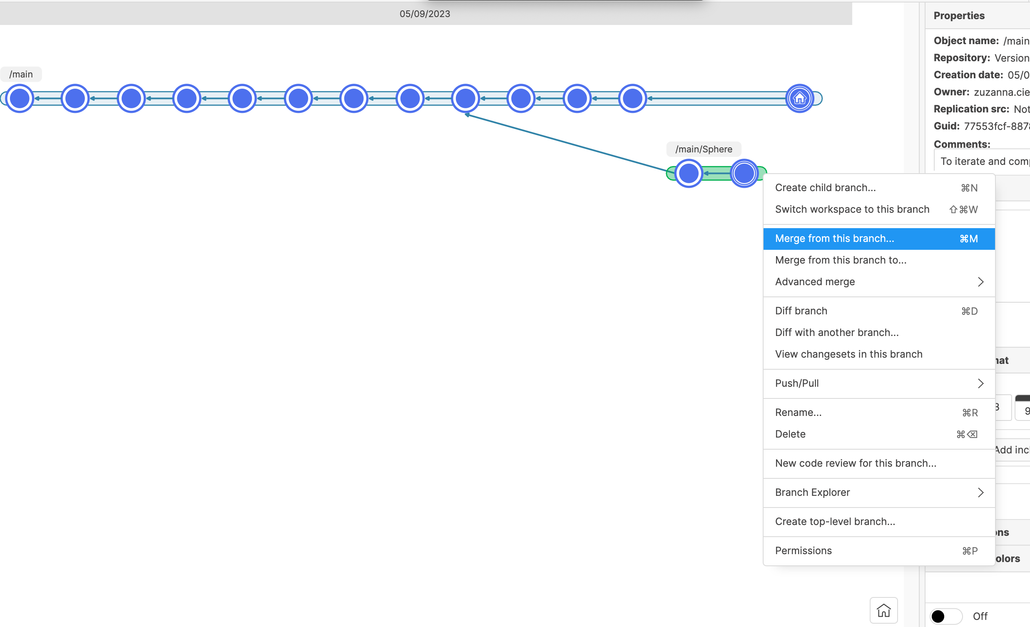This screenshot has height=627, width=1030.
Task: Select the first changeset on /main branch
Action: pyautogui.click(x=20, y=99)
